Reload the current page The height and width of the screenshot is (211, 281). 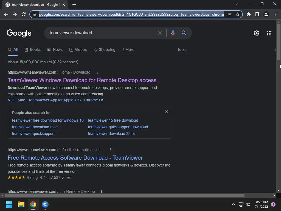point(24,14)
